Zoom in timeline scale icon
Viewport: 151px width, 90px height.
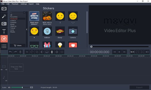(31, 87)
